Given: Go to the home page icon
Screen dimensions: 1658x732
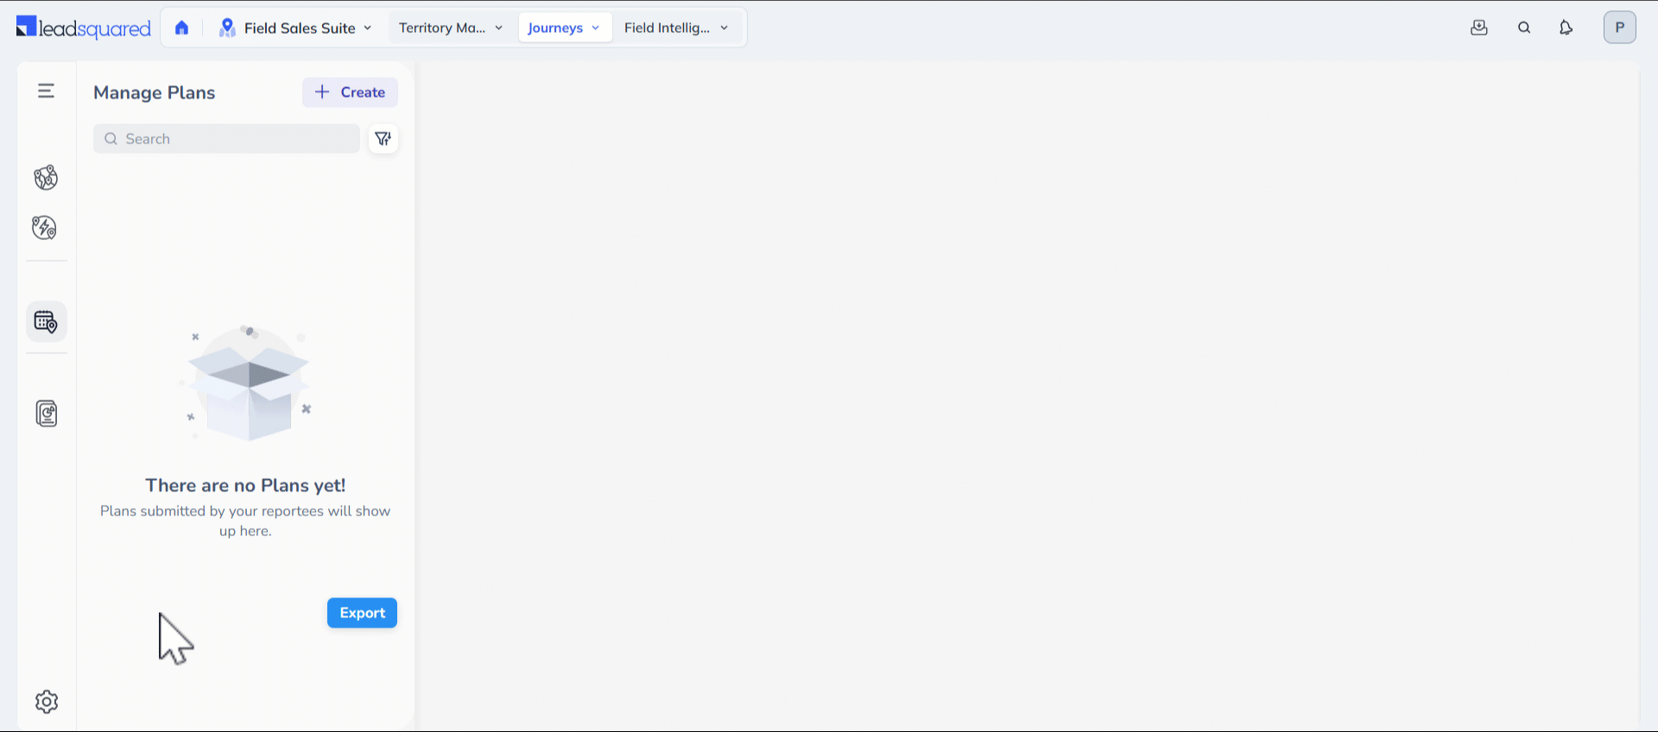Looking at the screenshot, I should [x=181, y=28].
